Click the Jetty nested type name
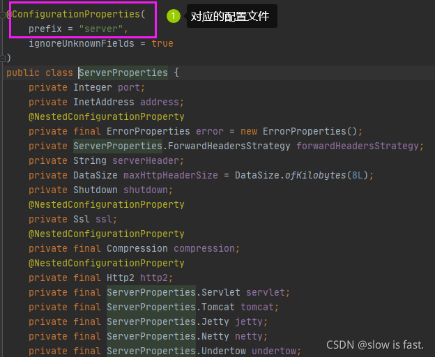Image resolution: width=435 pixels, height=357 pixels. (x=215, y=321)
